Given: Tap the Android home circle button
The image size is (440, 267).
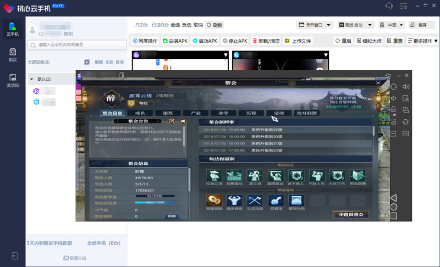Looking at the screenshot, I should coord(394,207).
